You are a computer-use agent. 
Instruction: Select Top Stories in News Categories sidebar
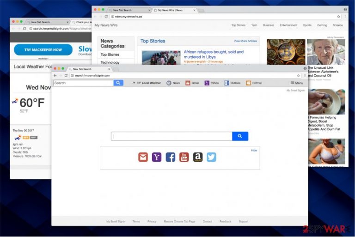click(x=110, y=55)
